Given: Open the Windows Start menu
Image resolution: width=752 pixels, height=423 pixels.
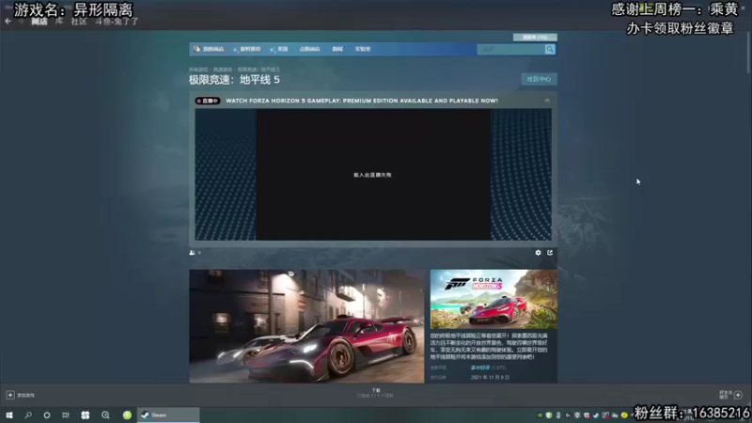Looking at the screenshot, I should point(9,415).
